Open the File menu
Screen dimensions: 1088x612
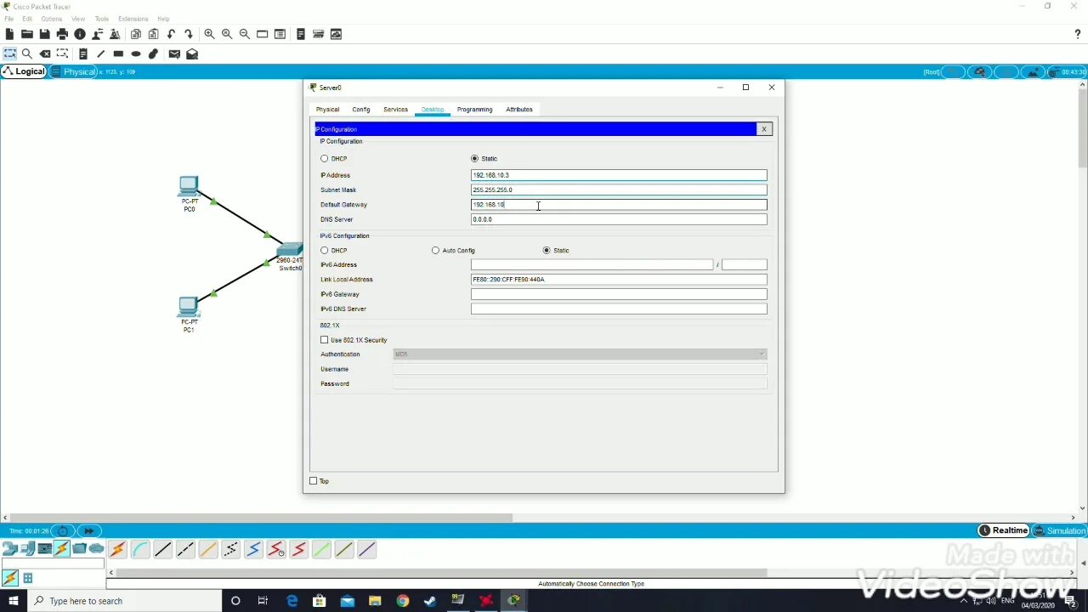click(x=8, y=19)
